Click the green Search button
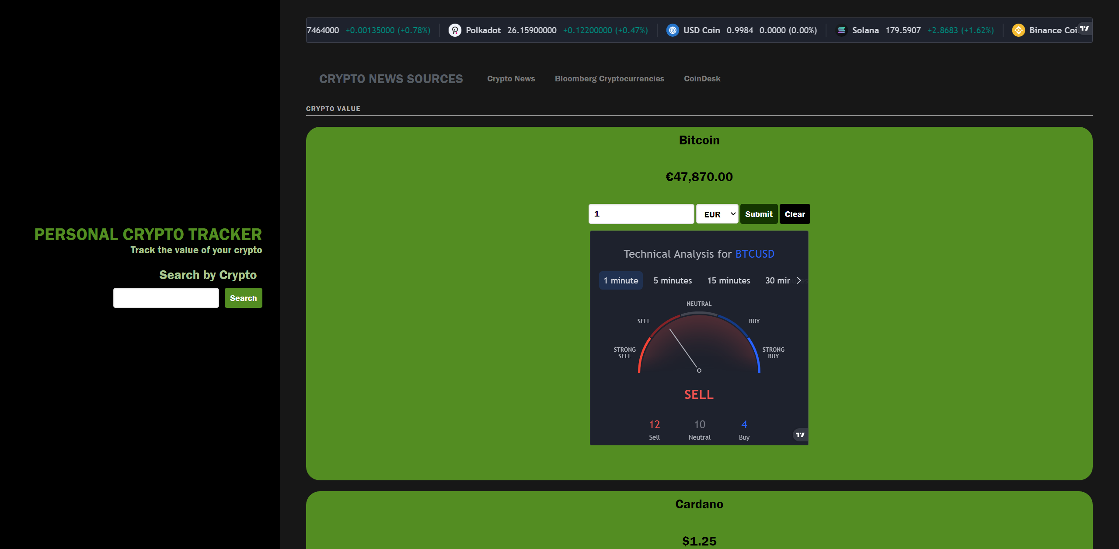Image resolution: width=1119 pixels, height=549 pixels. 244,298
